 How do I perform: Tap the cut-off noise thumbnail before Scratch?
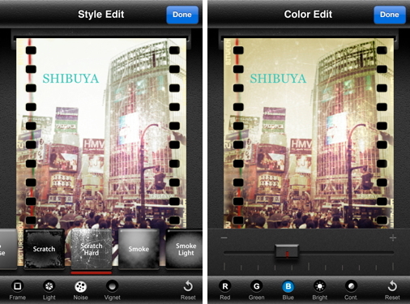[8, 249]
